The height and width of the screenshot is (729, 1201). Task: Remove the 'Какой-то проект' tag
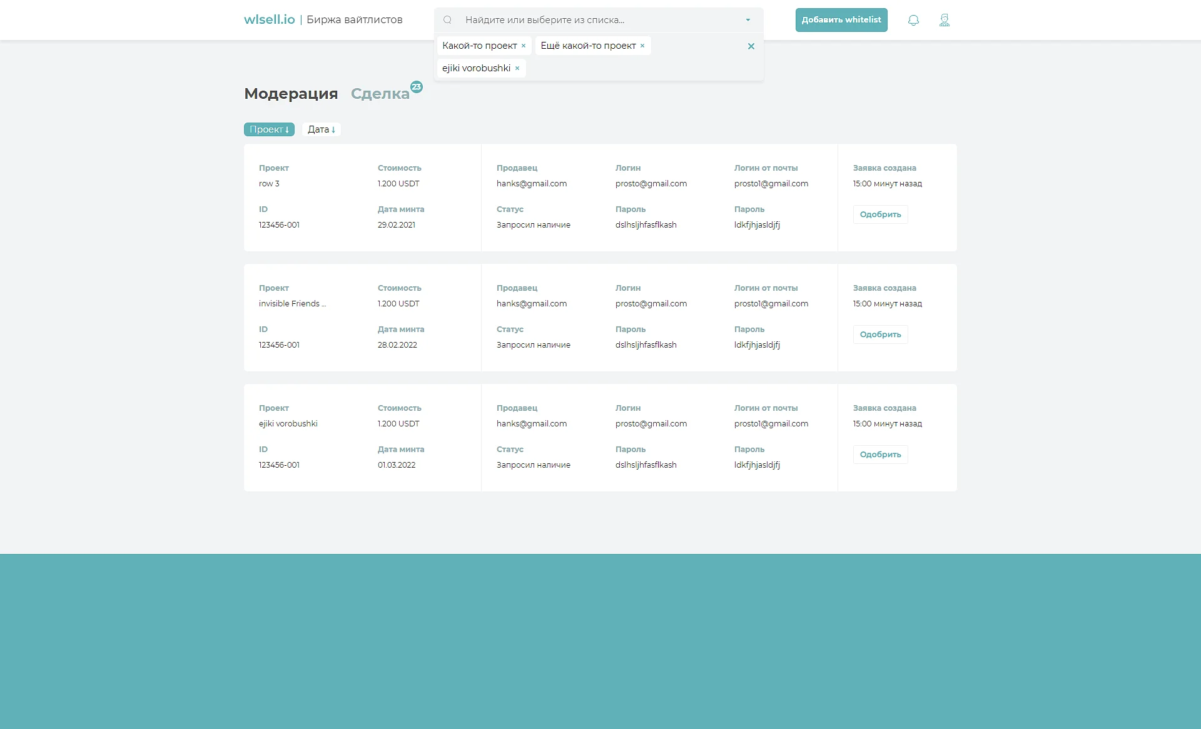(x=524, y=46)
